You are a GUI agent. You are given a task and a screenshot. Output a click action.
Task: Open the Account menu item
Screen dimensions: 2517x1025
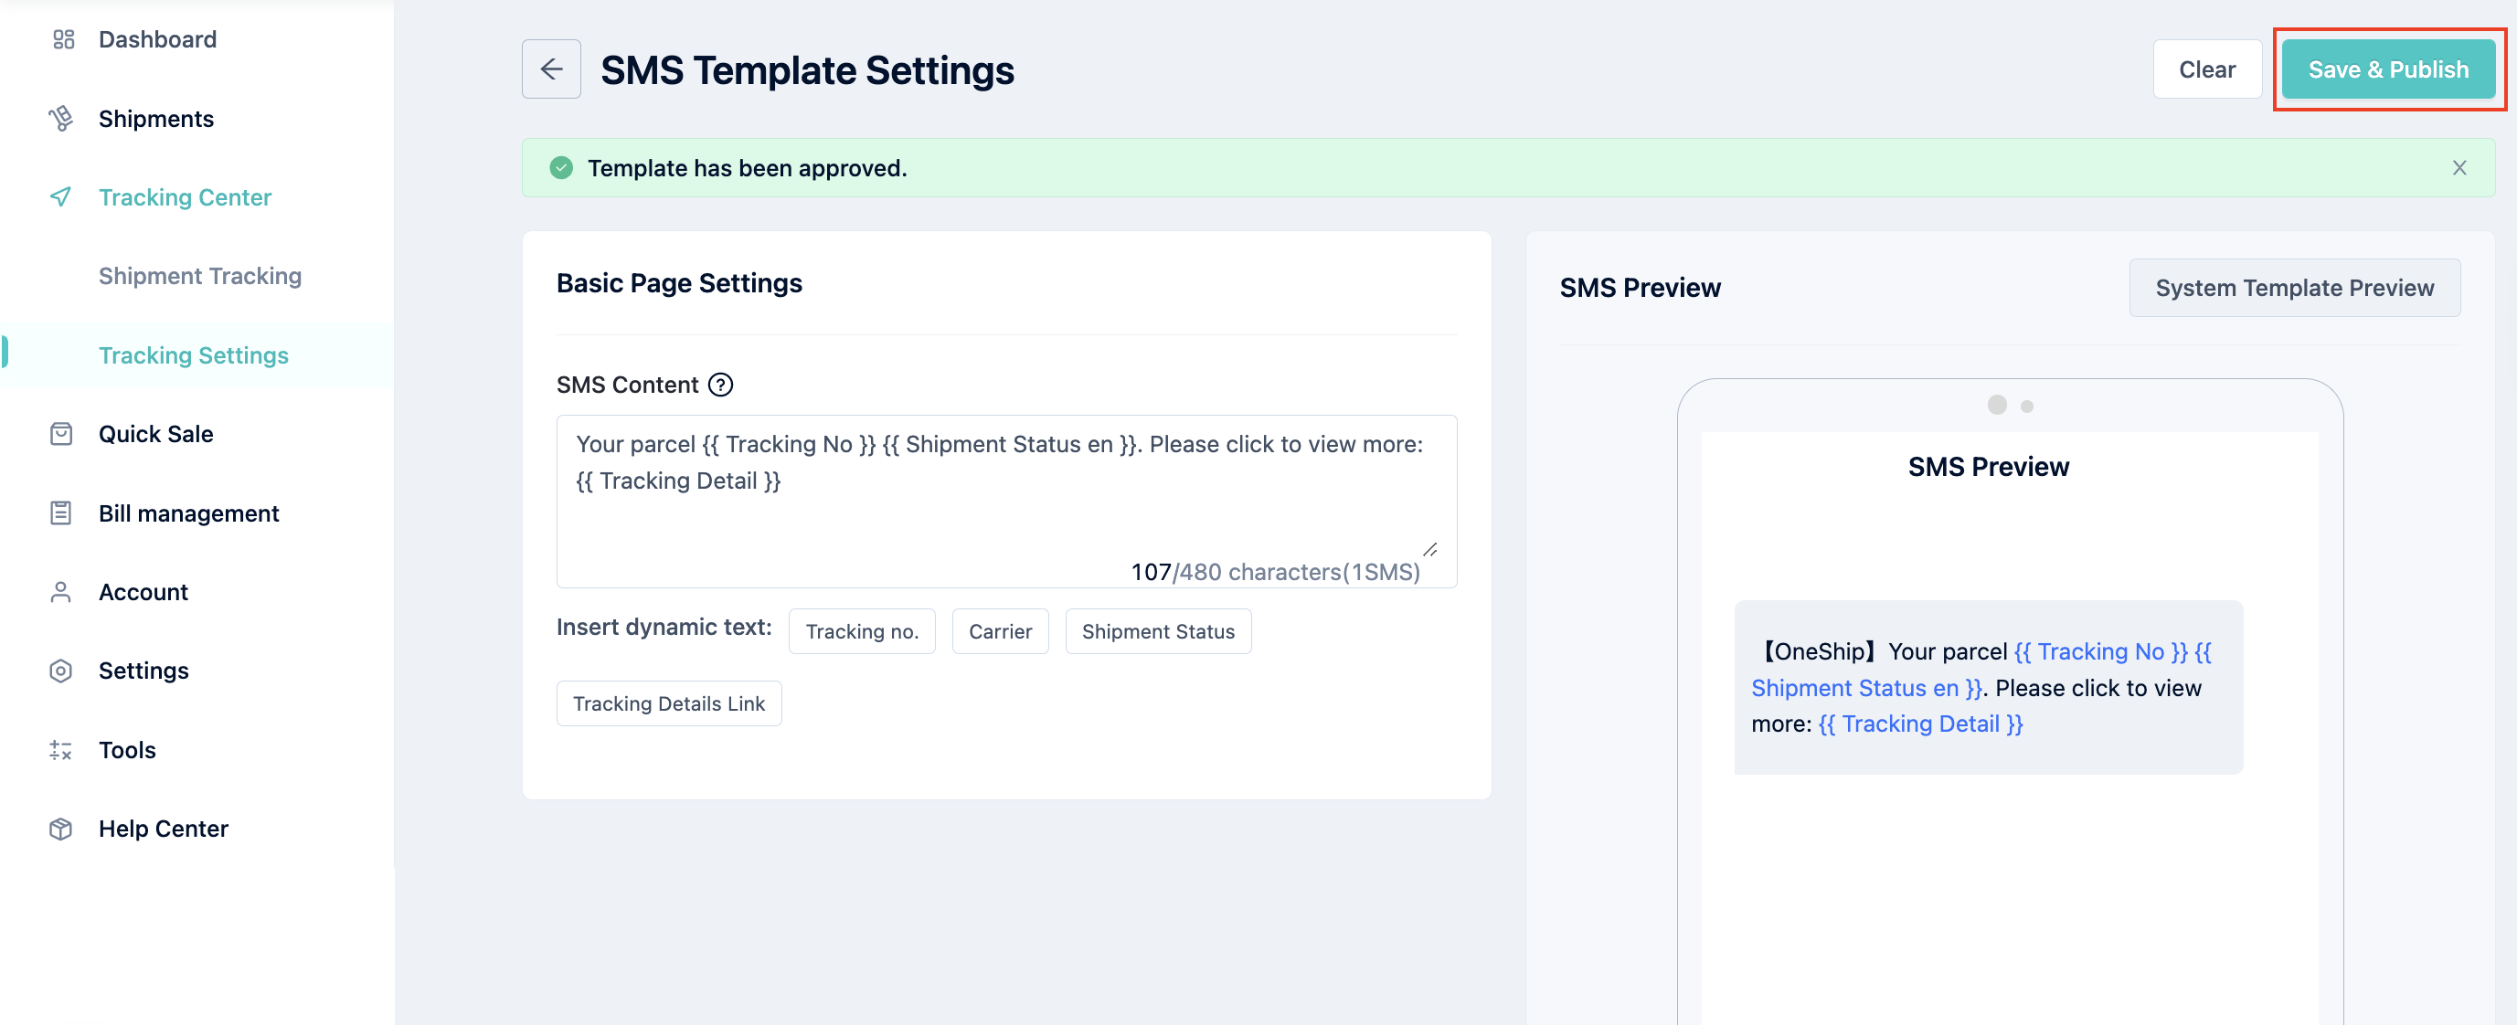[143, 592]
